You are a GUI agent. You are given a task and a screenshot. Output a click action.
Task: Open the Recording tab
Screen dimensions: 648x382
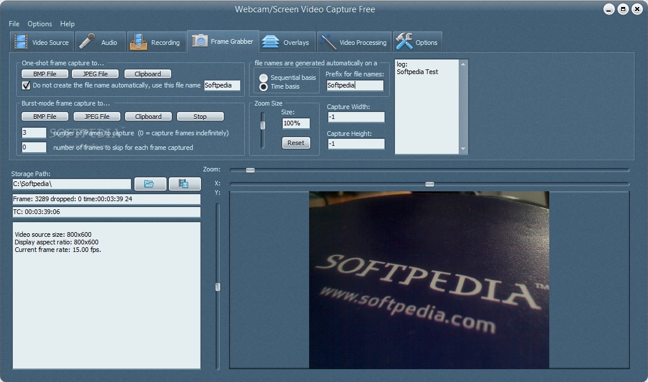coord(156,42)
